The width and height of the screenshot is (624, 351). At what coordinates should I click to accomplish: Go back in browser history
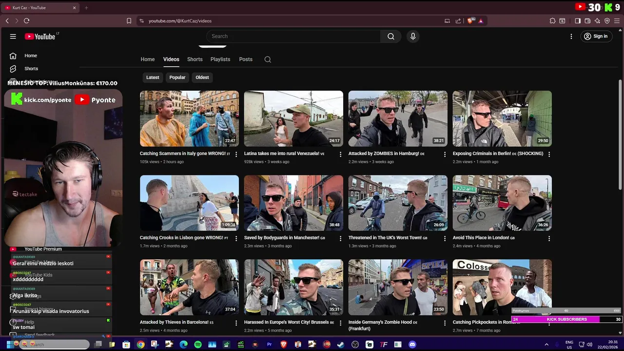[7, 21]
